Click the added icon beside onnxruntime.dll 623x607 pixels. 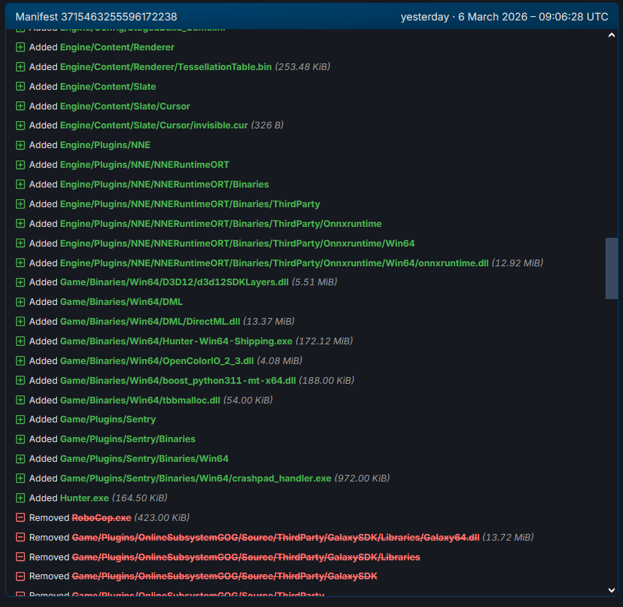point(20,263)
